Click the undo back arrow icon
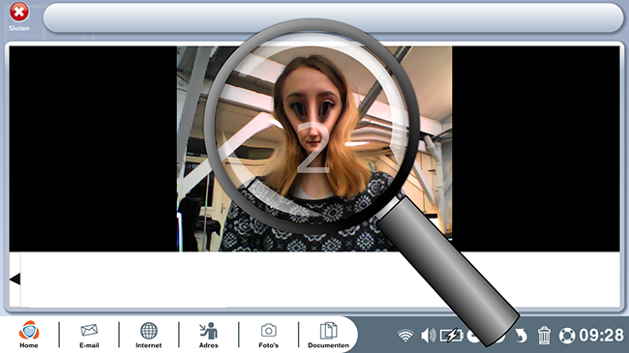Screen dimensions: 629x353 (521, 336)
